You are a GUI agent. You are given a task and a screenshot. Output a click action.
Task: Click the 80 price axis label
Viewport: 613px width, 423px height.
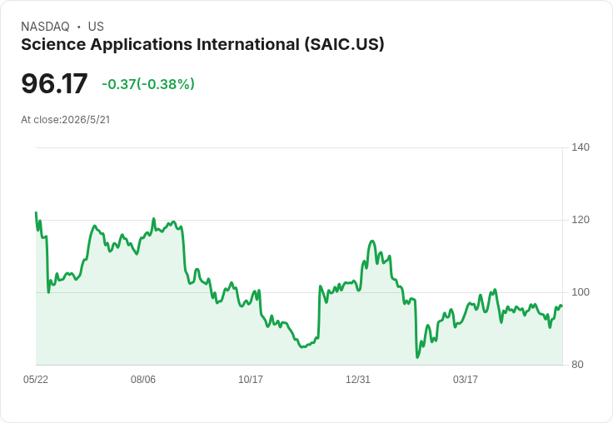pyautogui.click(x=577, y=365)
